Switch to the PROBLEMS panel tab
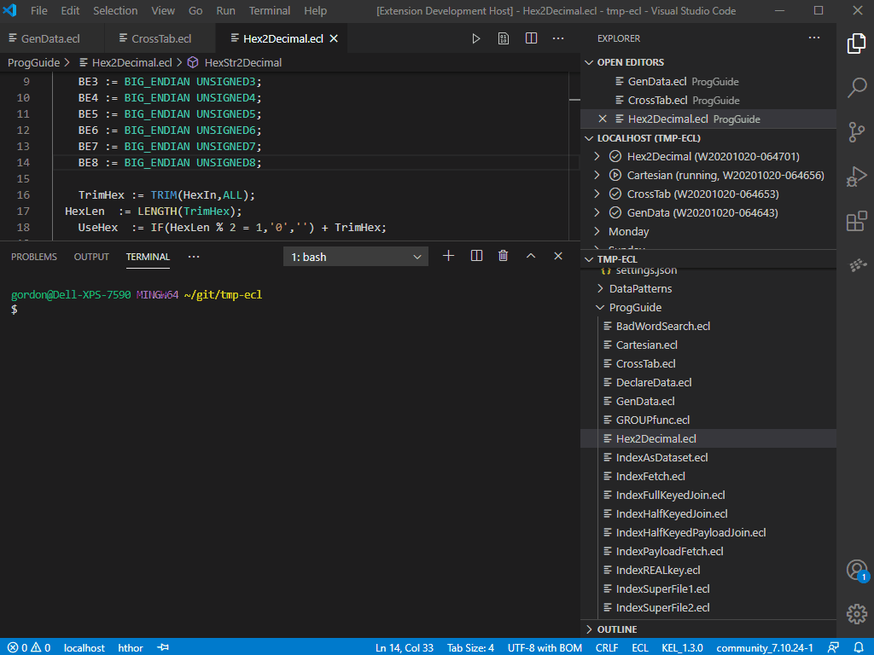The width and height of the screenshot is (874, 655). point(34,257)
